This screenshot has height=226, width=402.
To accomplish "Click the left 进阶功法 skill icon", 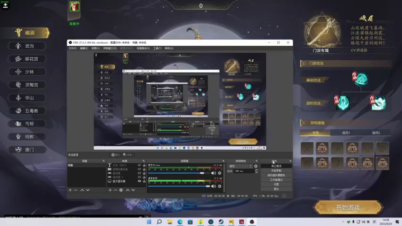I will point(342,102).
